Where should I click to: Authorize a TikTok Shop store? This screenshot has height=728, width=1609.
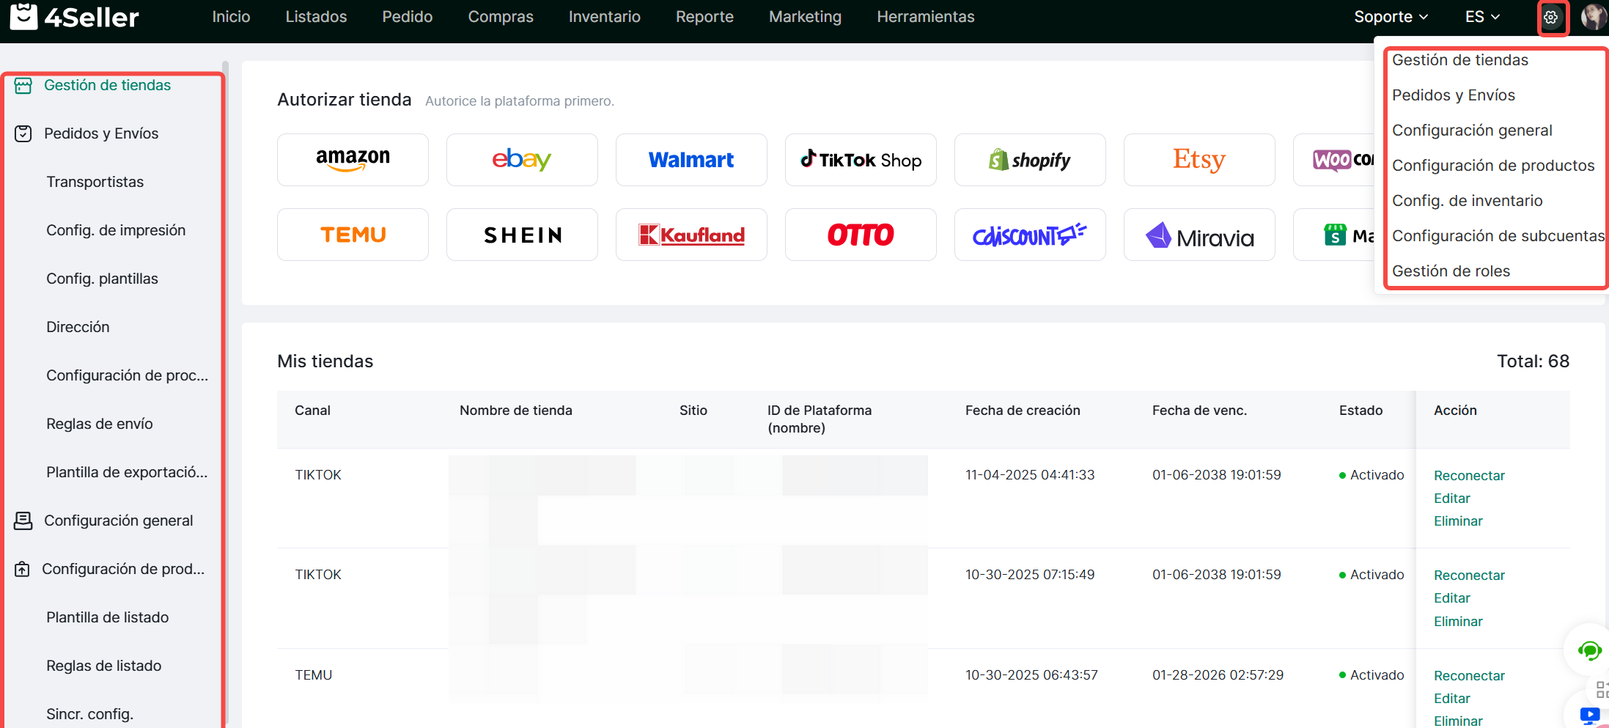click(x=861, y=160)
